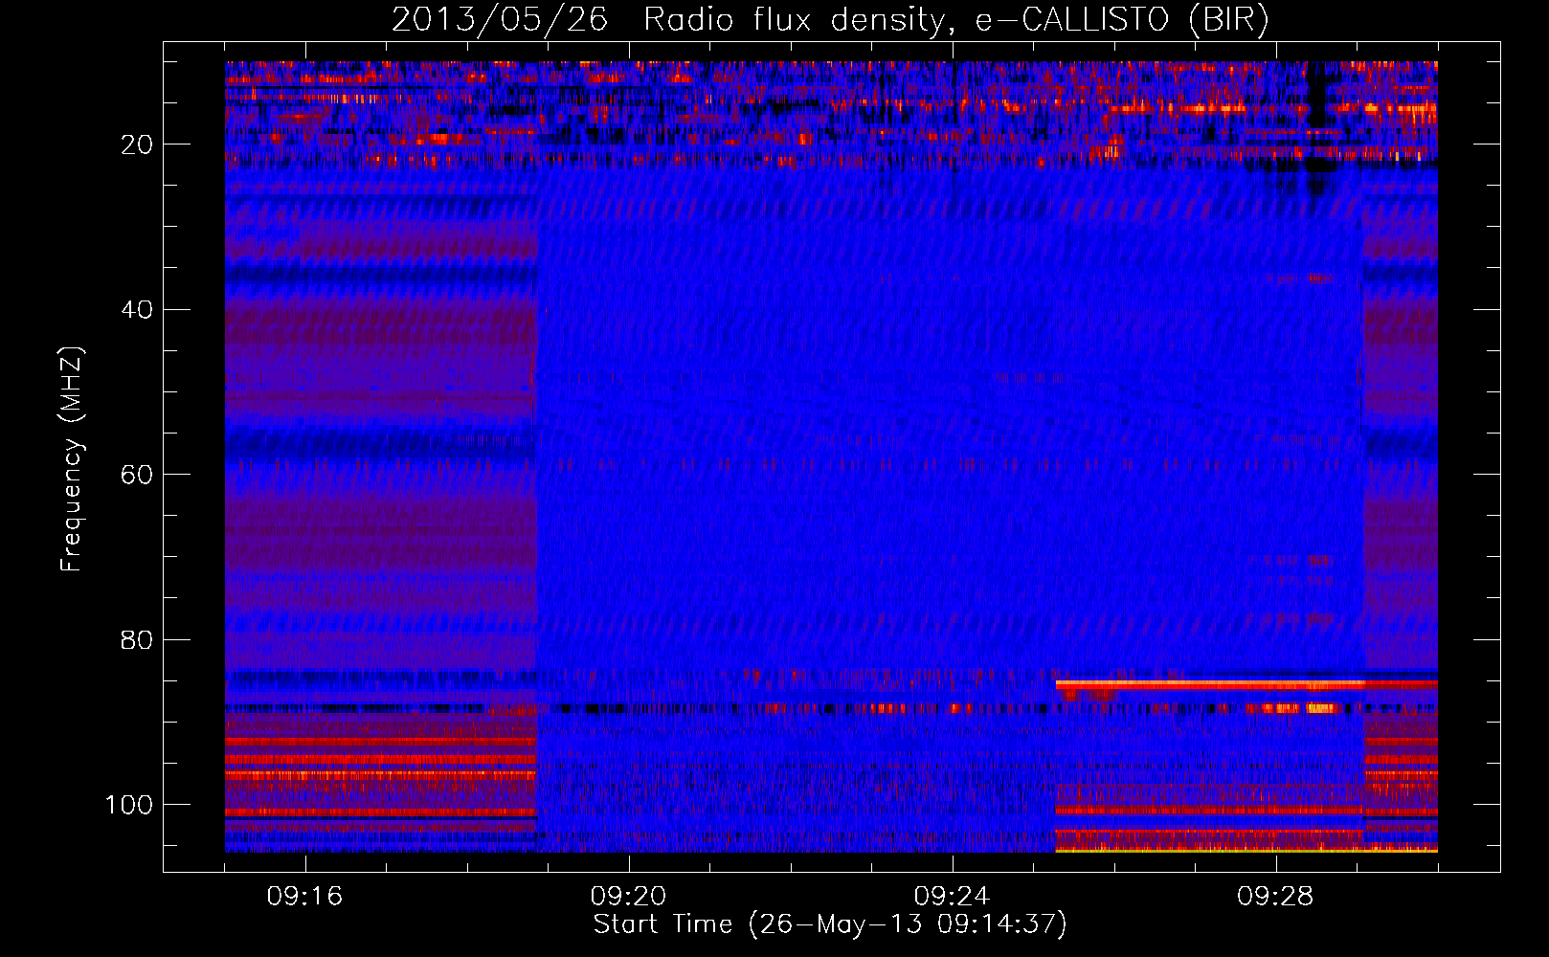Click the bright white emission line near 85 MHz
This screenshot has width=1549, height=957.
pyautogui.click(x=1210, y=684)
